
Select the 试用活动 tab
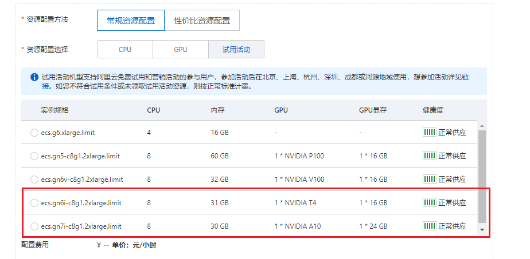pos(236,50)
